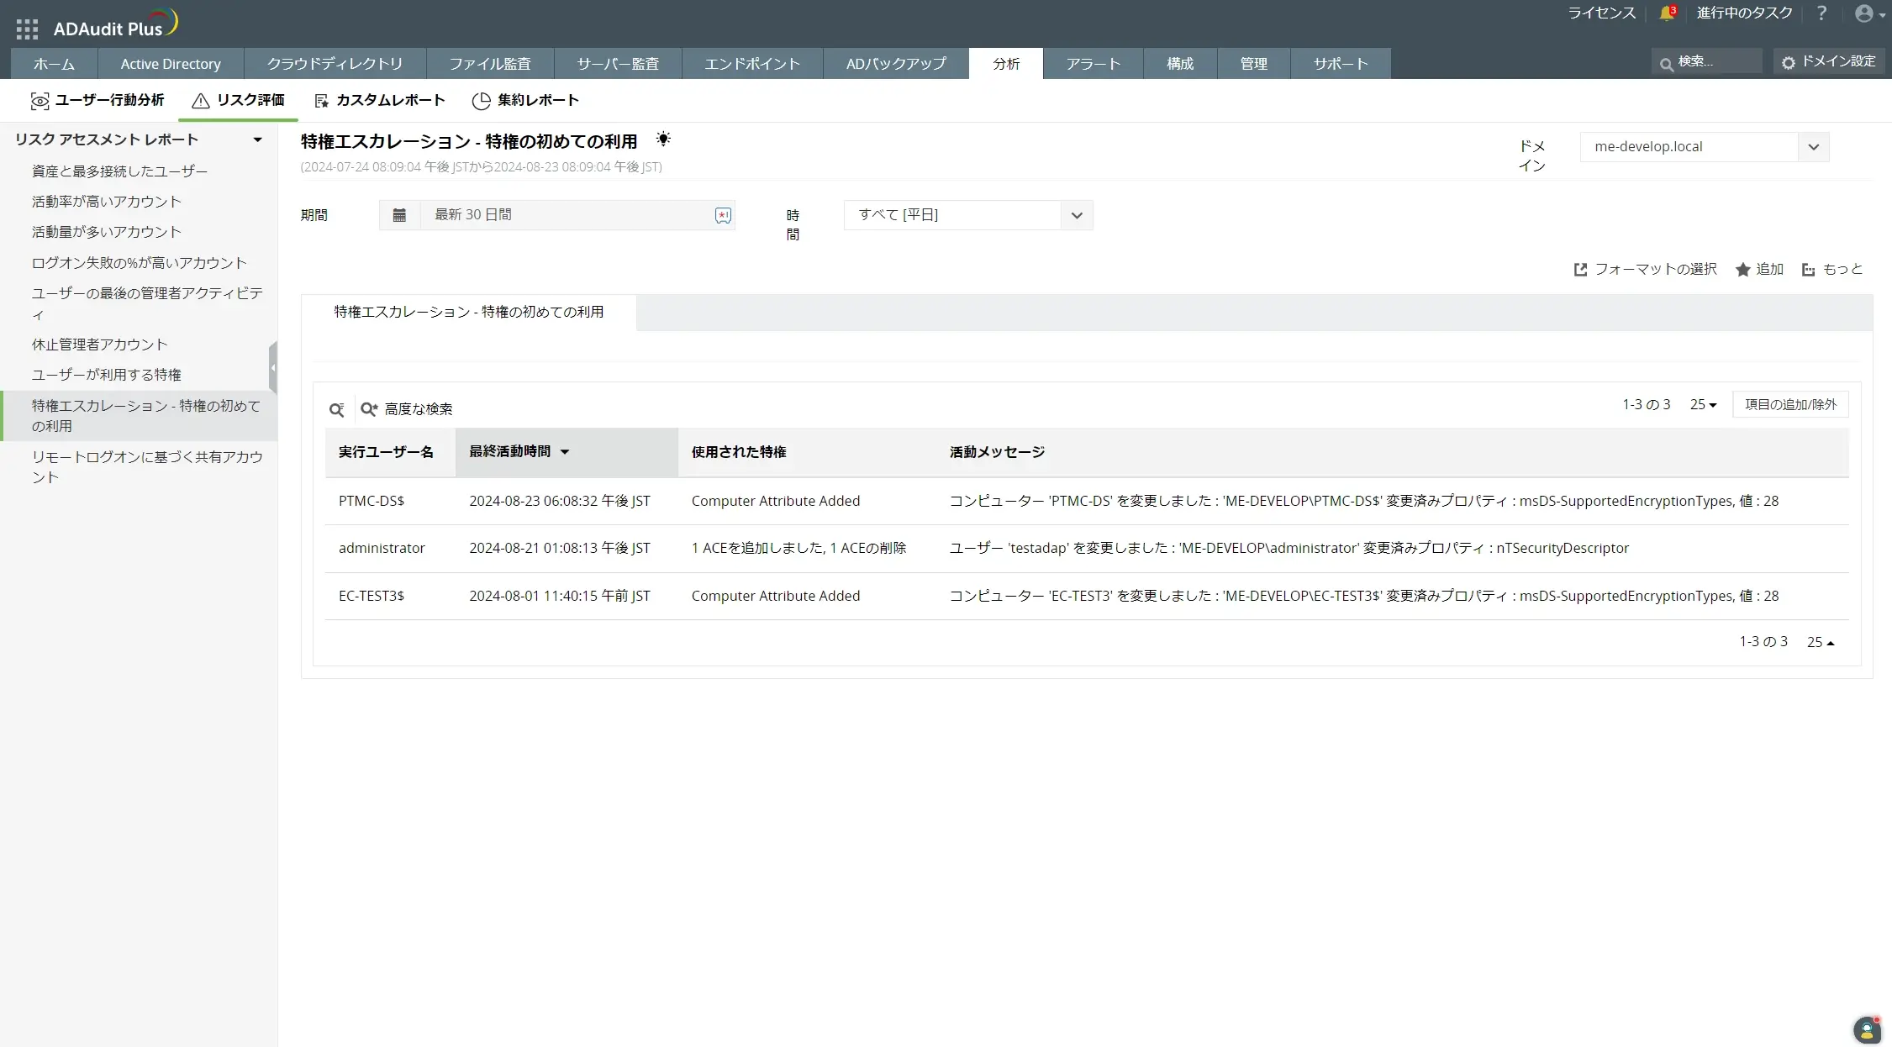Image resolution: width=1892 pixels, height=1047 pixels.
Task: Open the アラート tab
Action: point(1093,64)
